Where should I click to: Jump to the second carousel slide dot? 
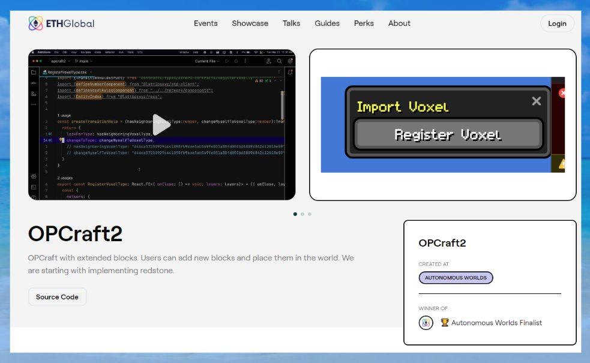click(302, 214)
